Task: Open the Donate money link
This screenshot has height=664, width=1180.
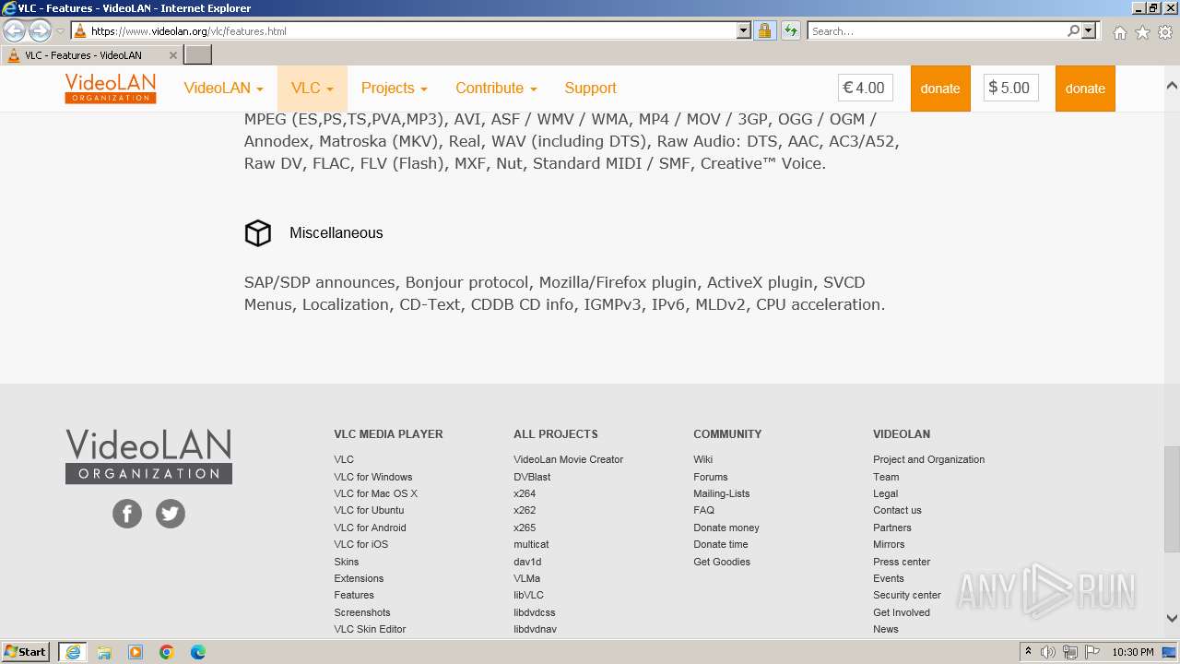Action: click(x=726, y=528)
